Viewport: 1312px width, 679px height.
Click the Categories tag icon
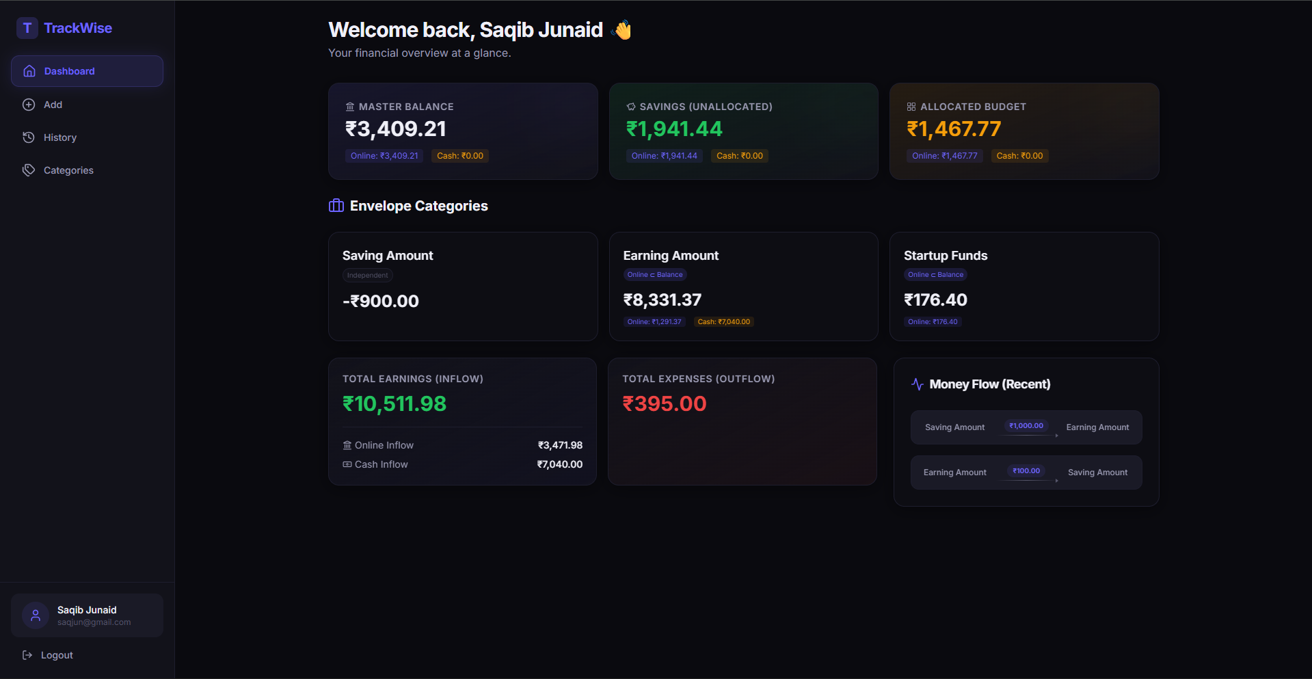[29, 170]
